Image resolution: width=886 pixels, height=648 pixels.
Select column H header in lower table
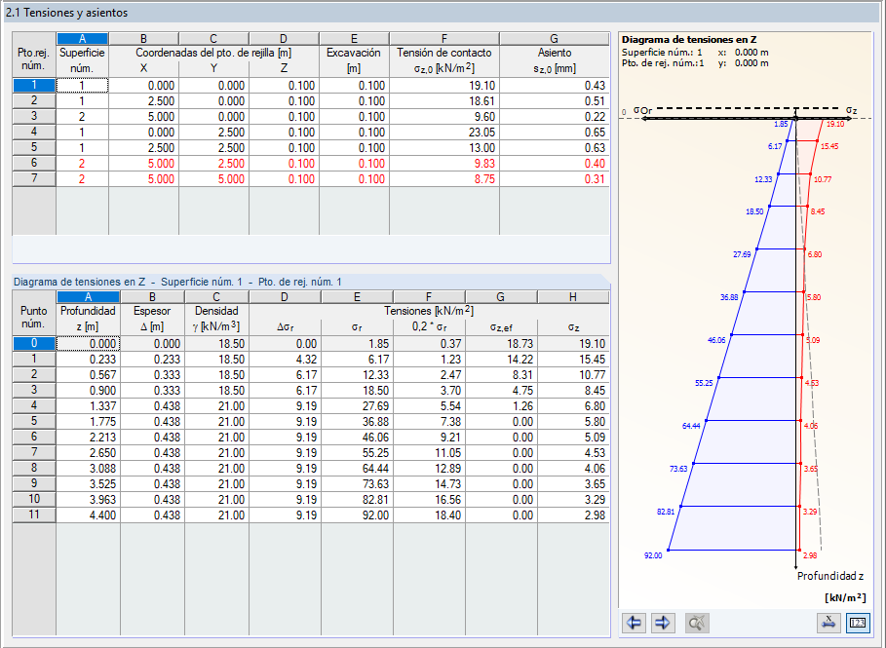tap(573, 296)
